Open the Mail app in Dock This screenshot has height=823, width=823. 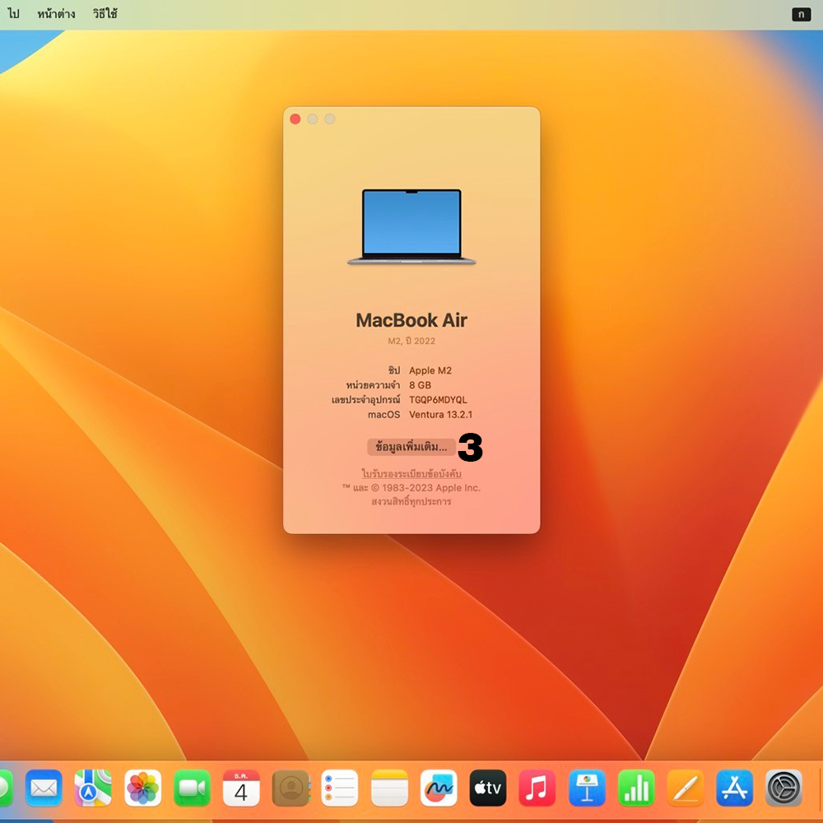coord(44,788)
